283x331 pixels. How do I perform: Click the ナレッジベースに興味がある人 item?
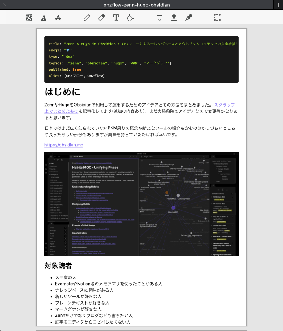tap(84, 290)
